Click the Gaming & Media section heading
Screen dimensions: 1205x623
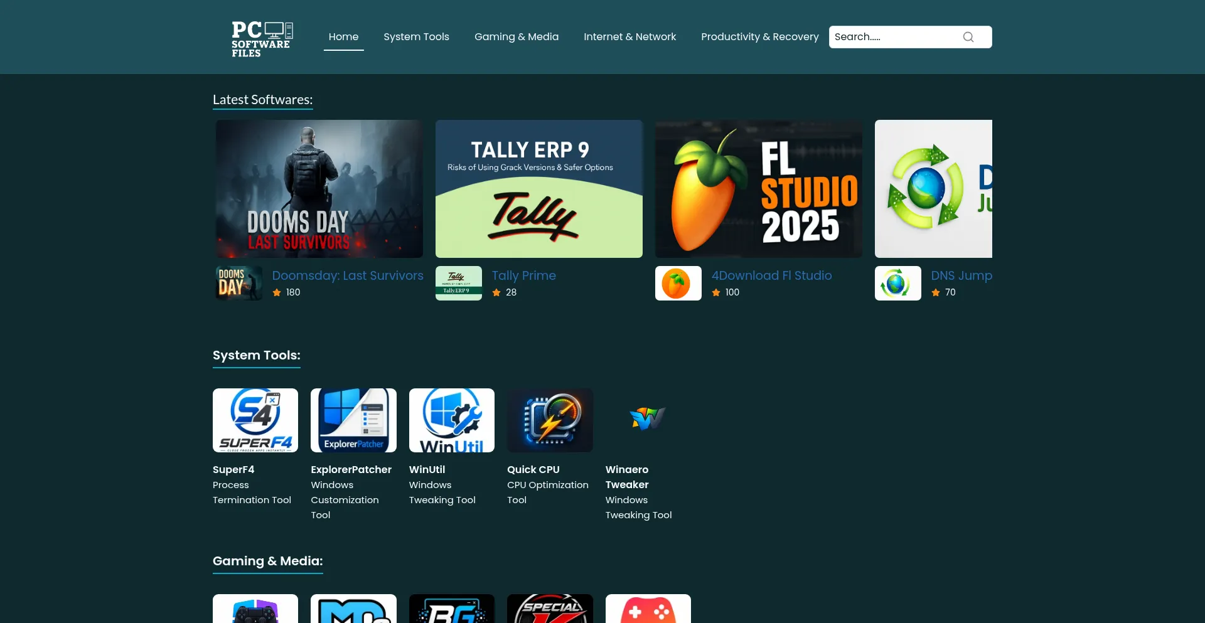tap(268, 561)
